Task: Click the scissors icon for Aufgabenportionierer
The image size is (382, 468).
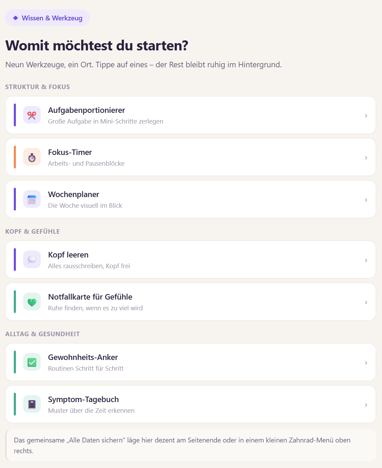Action: point(32,115)
